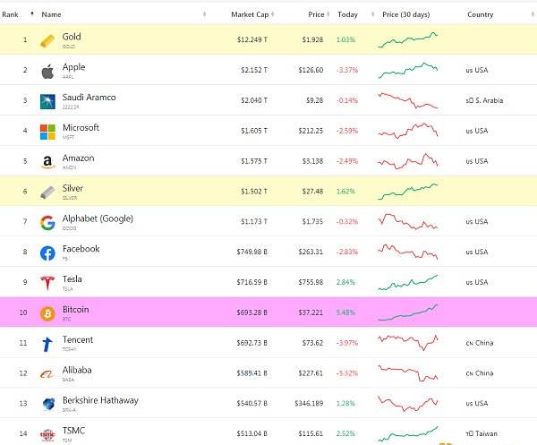Click China country label for Tencent
The image size is (537, 445).
point(480,343)
